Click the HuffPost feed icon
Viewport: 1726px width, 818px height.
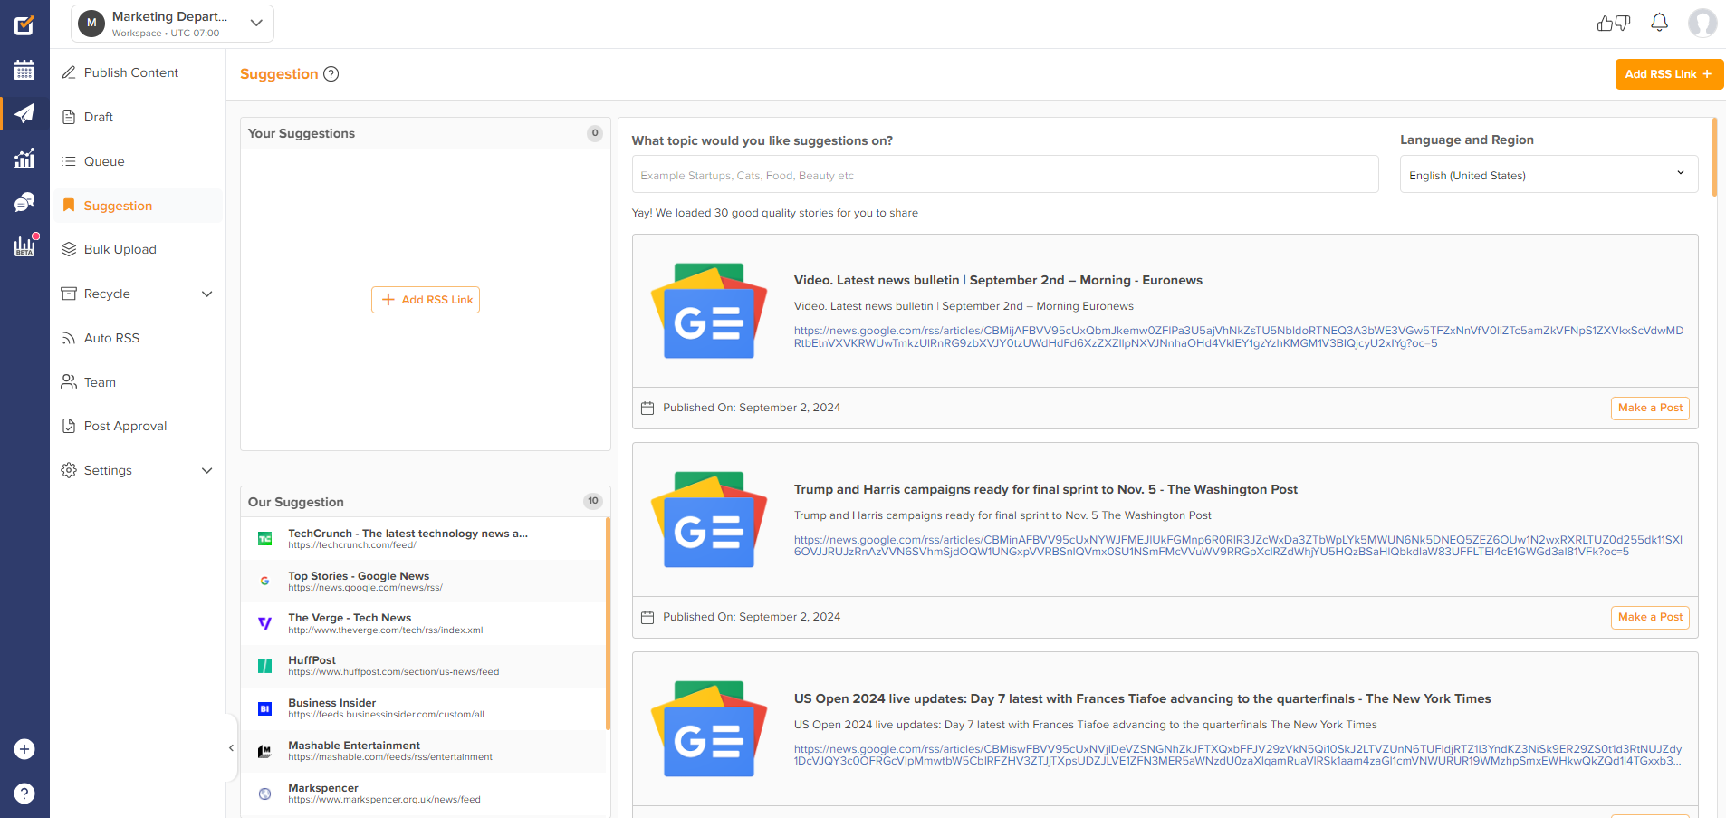(264, 666)
